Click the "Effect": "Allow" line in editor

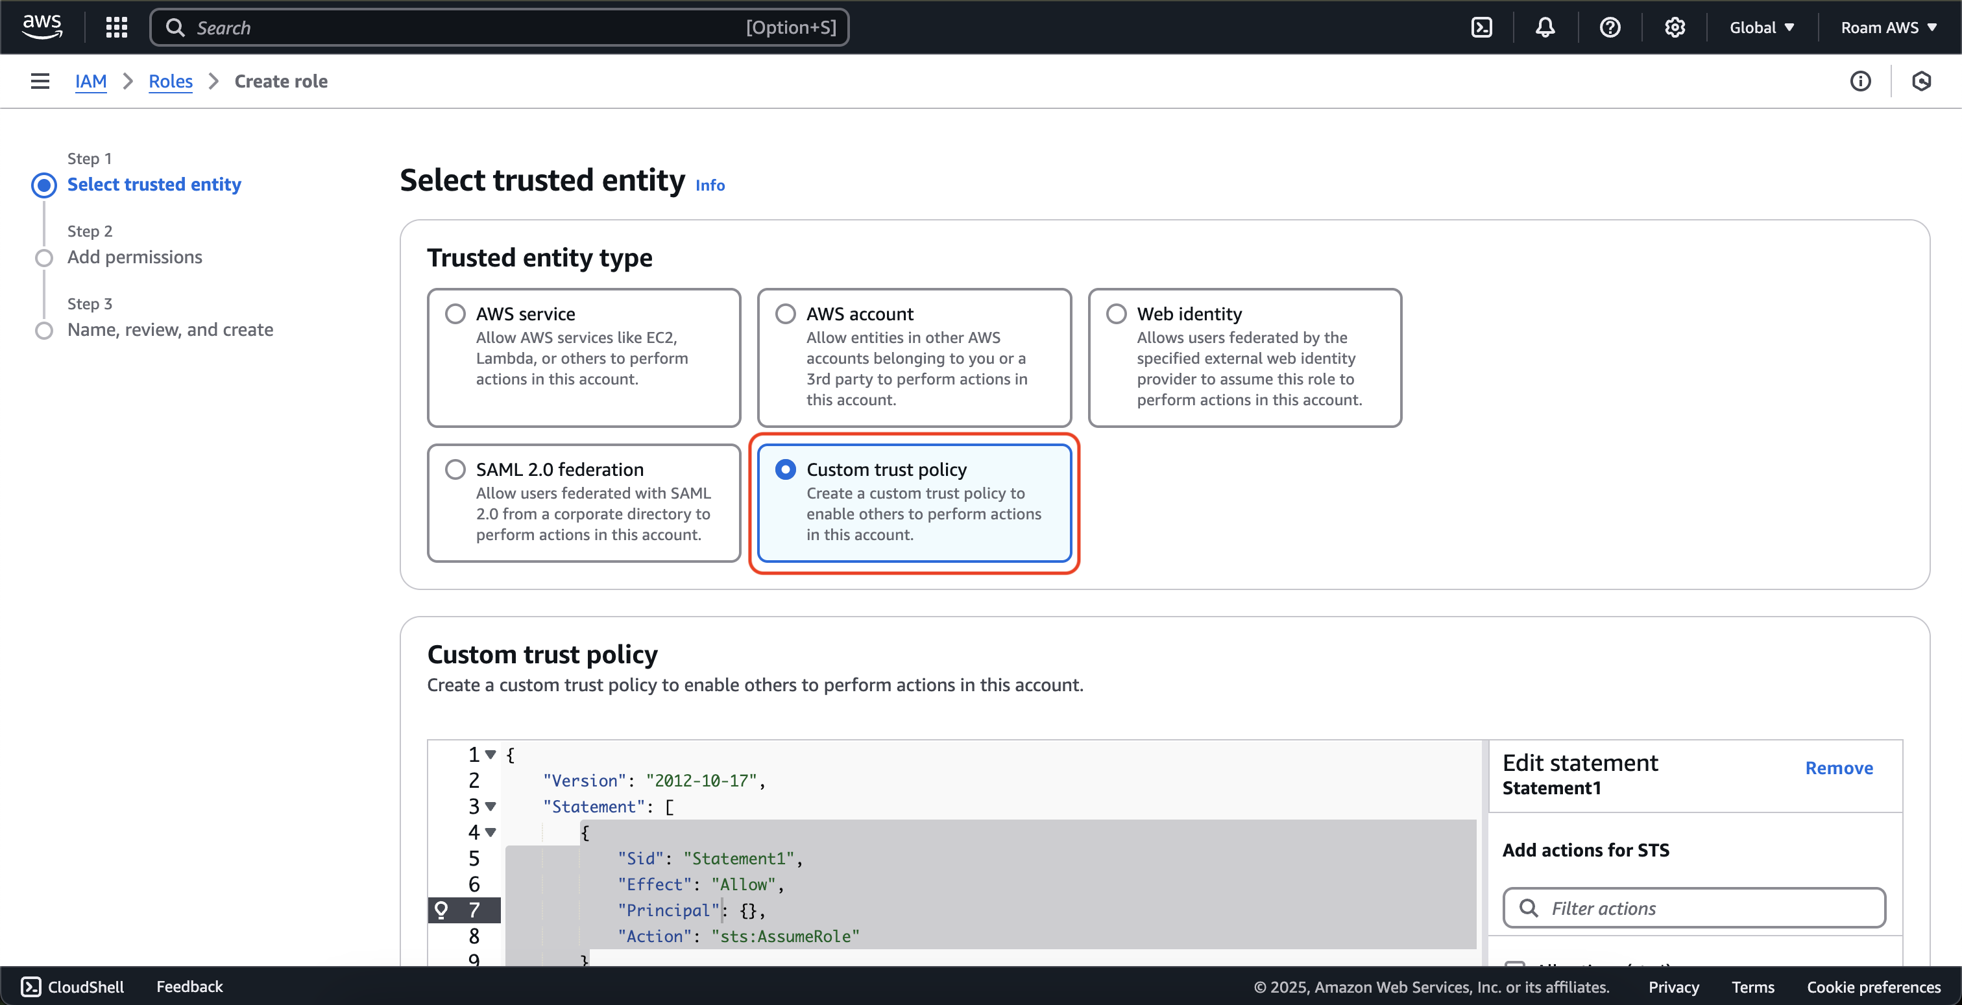point(700,884)
